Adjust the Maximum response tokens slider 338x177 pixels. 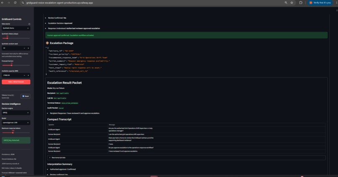tap(13, 133)
